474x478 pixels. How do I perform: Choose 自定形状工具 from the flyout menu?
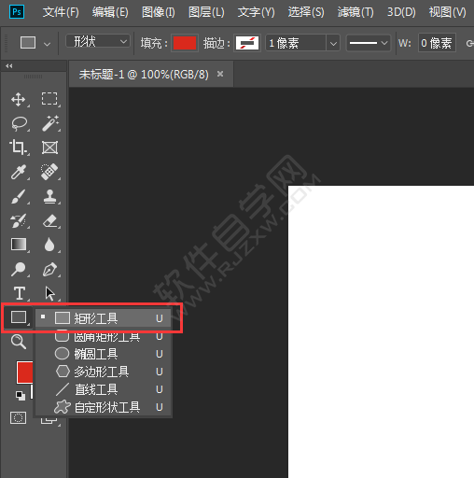[104, 407]
